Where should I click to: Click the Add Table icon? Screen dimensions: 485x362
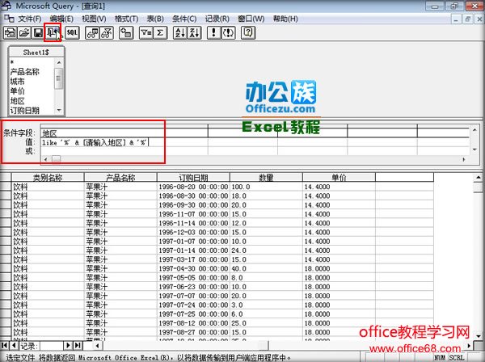coord(126,33)
